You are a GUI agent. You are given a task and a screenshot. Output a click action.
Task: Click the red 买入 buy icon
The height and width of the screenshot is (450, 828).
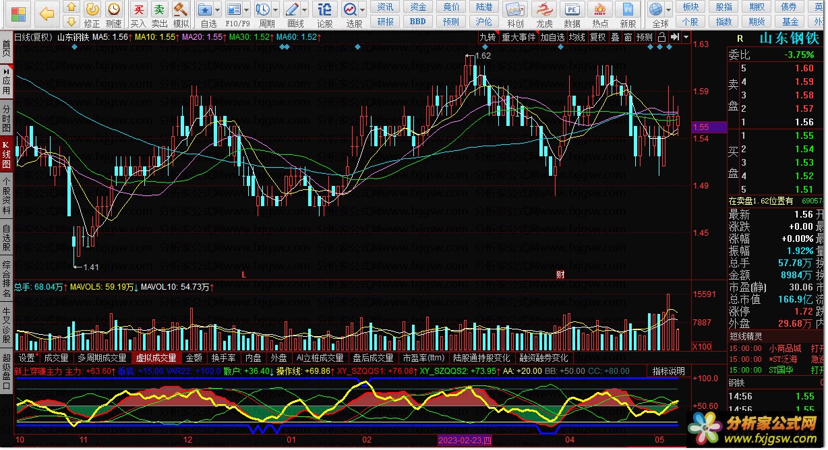click(x=138, y=9)
